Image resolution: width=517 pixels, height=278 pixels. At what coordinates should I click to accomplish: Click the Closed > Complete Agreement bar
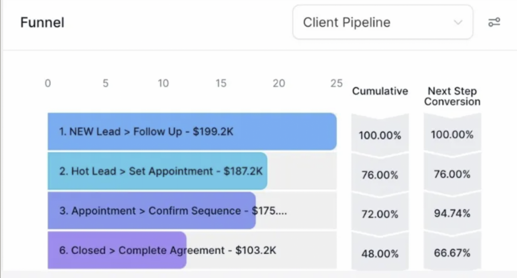(117, 250)
